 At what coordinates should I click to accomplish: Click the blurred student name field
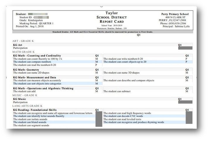38,14
